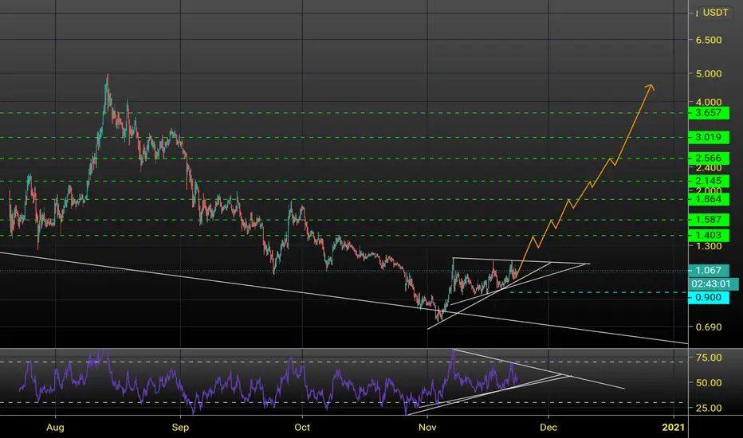Viewport: 743px width, 438px height.
Task: Select the 3.019 green price level label
Action: (709, 137)
